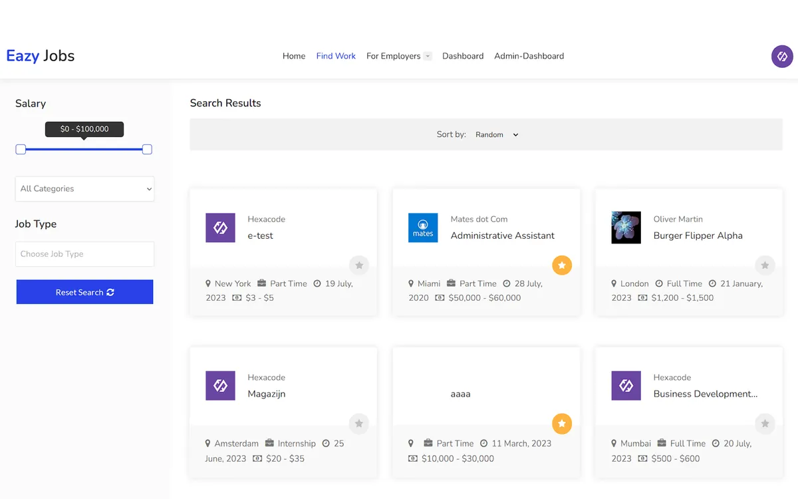Focus the Choose Job Type field
The height and width of the screenshot is (499, 798).
click(x=84, y=254)
